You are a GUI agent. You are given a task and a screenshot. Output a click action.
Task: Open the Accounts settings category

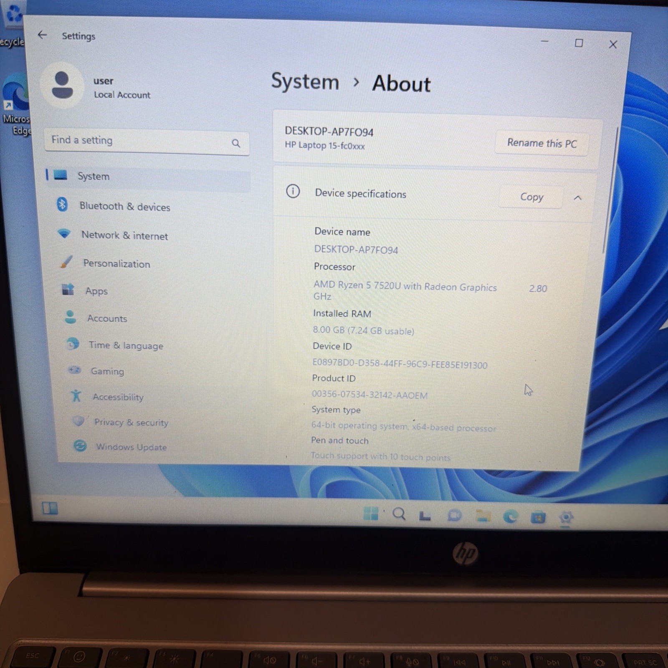tap(107, 319)
